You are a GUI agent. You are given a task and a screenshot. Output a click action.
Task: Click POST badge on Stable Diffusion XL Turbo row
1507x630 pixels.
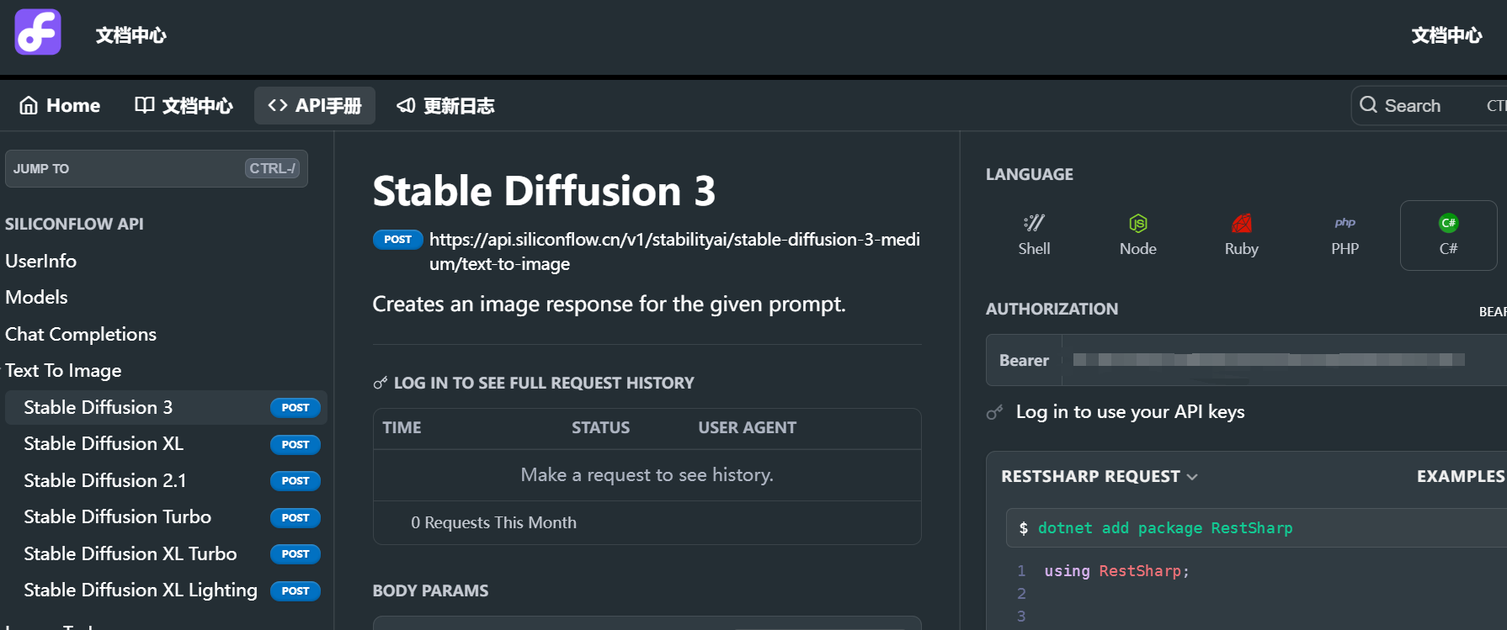point(296,554)
